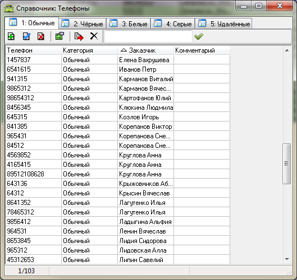
Task: Click the scrollbar down arrow
Action: click(x=287, y=259)
